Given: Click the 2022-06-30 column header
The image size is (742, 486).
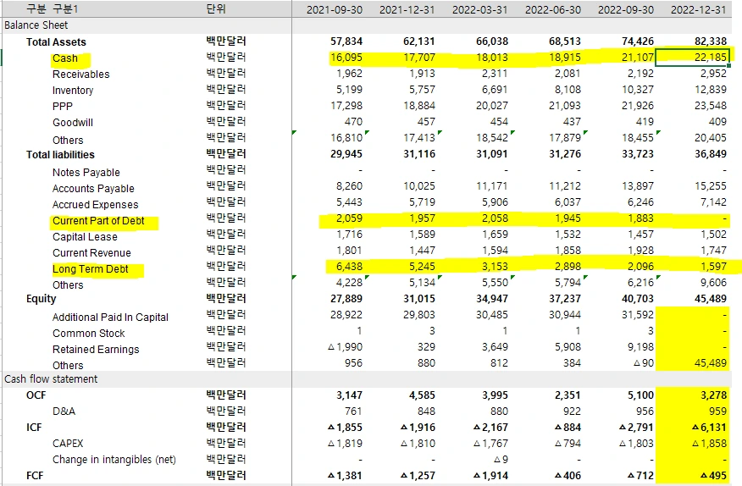Looking at the screenshot, I should pos(553,9).
